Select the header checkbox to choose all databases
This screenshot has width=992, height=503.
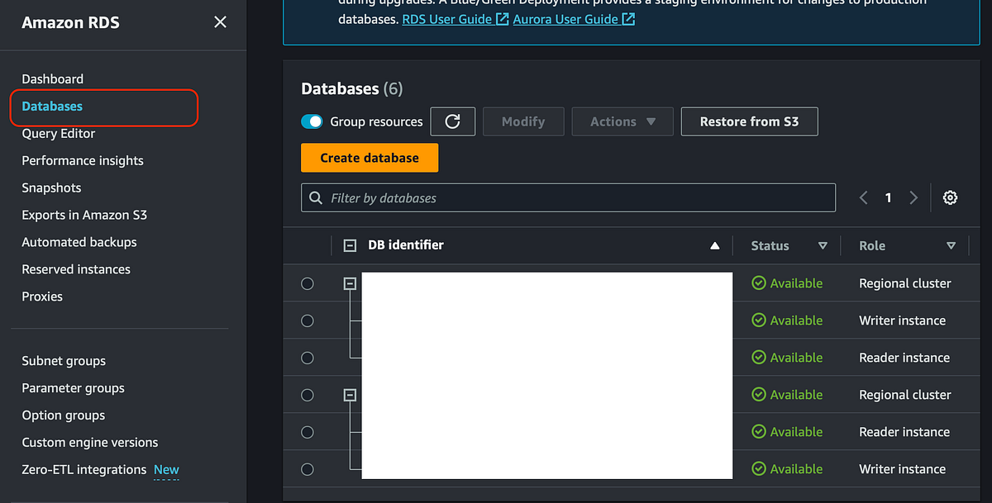point(349,244)
